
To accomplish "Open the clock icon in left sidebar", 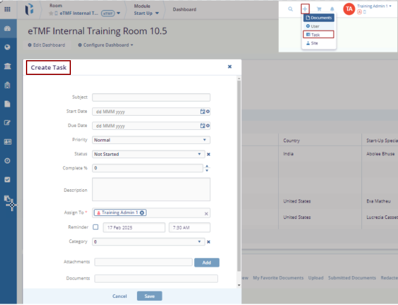I will pos(8,160).
